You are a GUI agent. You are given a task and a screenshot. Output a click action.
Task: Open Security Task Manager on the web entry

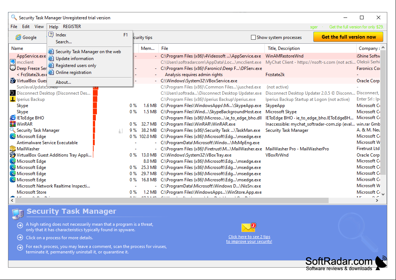click(x=90, y=51)
